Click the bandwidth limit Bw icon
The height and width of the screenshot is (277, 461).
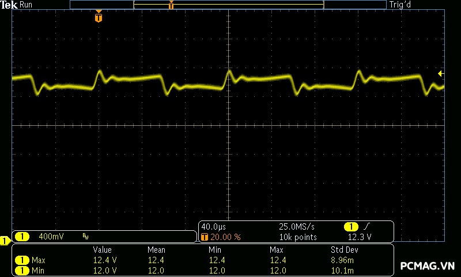(x=85, y=237)
